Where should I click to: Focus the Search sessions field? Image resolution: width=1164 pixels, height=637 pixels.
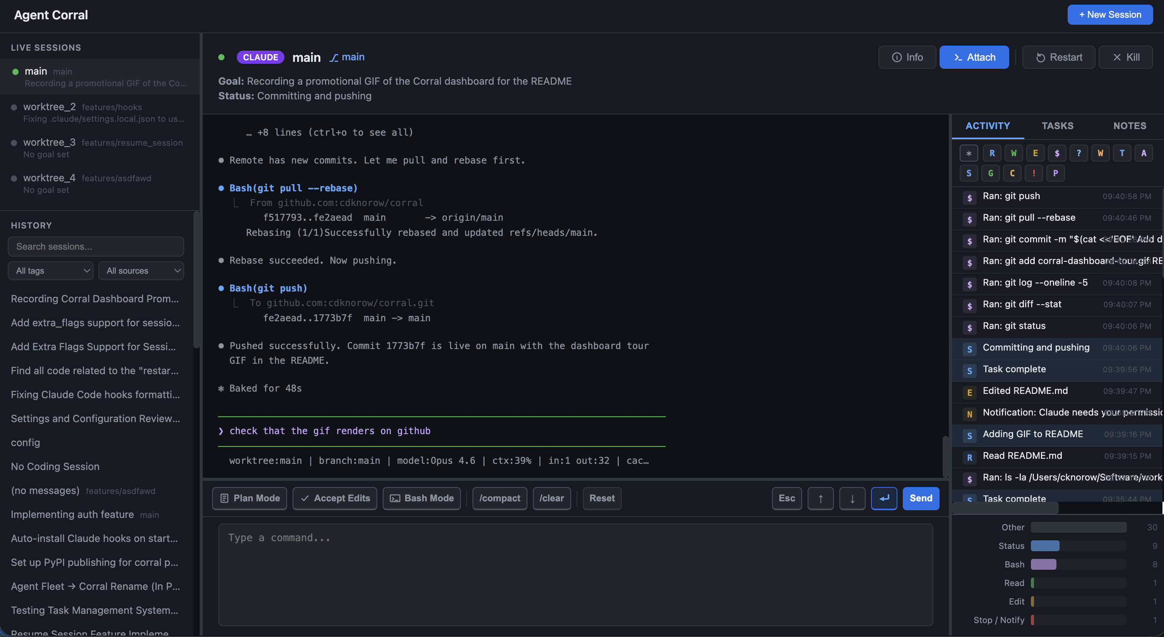click(96, 247)
